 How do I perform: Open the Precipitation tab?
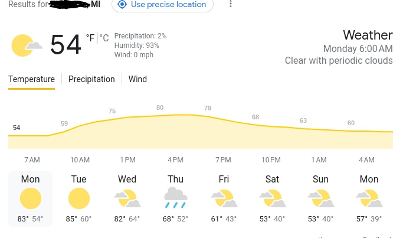tap(91, 79)
